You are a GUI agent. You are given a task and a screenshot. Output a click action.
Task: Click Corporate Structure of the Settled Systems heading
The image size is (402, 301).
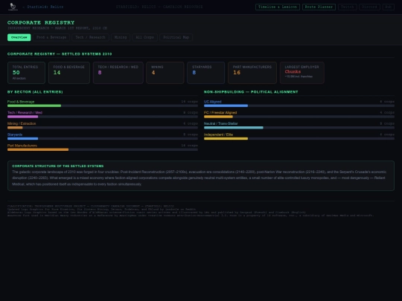[58, 166]
